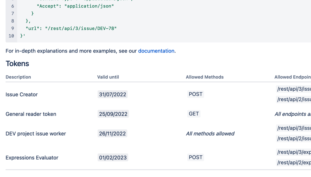Select the DEV project issue worker token
The height and width of the screenshot is (177, 311).
(36, 134)
